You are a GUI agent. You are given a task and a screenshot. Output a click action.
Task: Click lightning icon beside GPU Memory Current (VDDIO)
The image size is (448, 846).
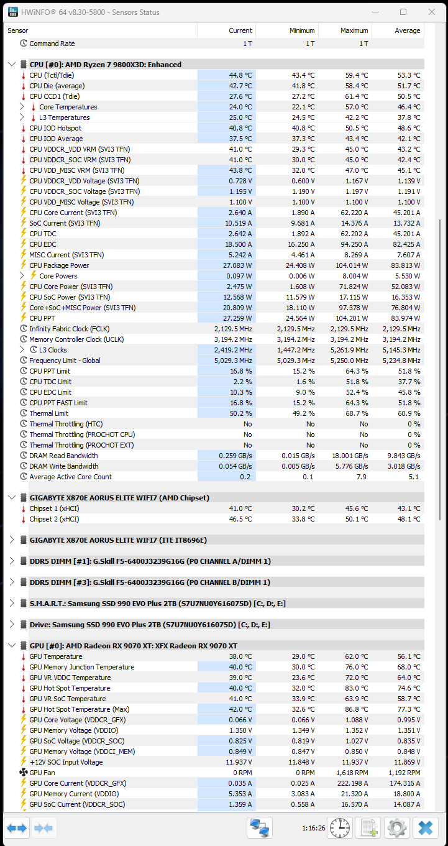click(x=24, y=794)
